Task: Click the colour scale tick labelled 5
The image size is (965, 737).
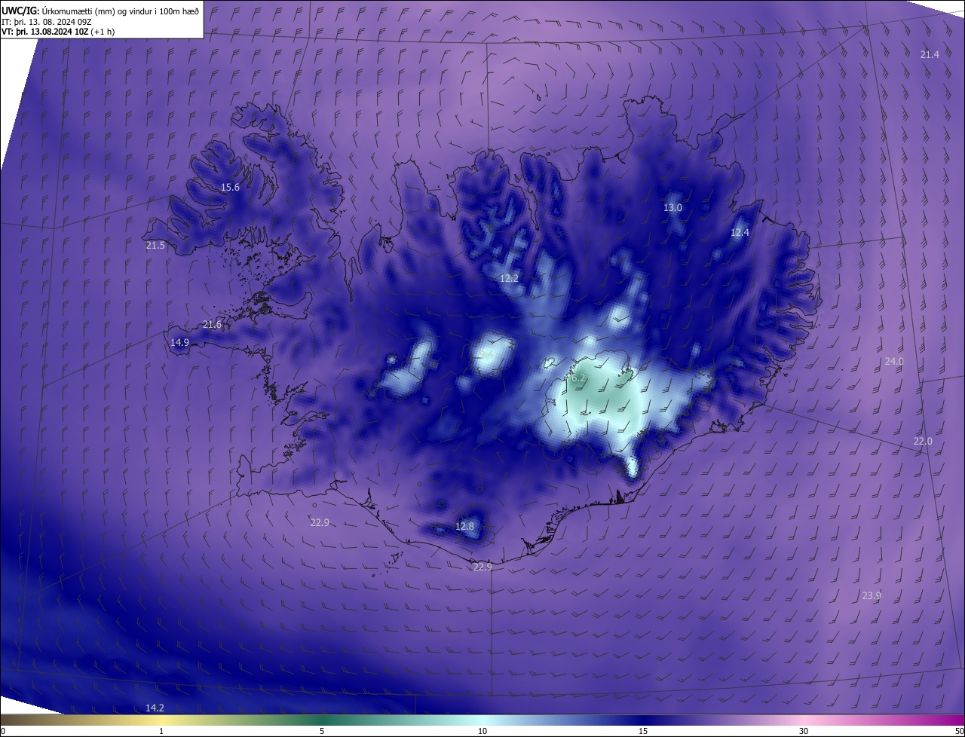Action: pos(322,731)
